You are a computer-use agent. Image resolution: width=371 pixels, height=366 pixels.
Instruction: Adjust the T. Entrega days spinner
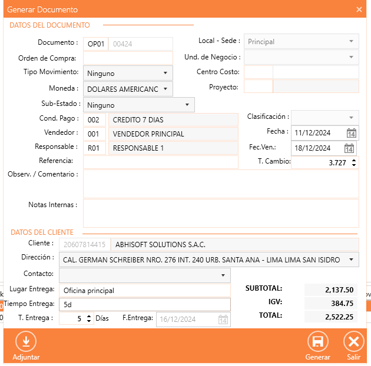89,318
